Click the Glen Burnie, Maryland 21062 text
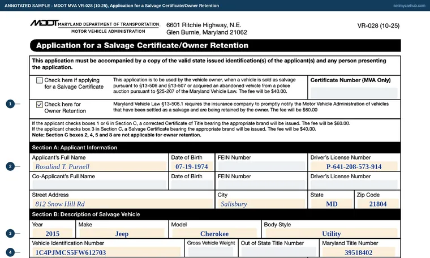 pyautogui.click(x=207, y=32)
